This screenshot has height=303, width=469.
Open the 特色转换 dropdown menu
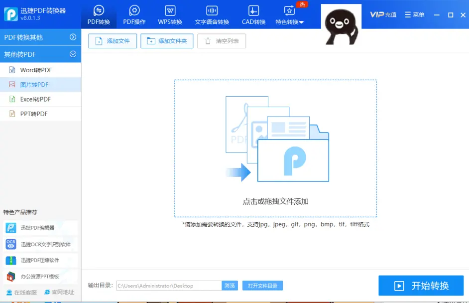click(289, 14)
